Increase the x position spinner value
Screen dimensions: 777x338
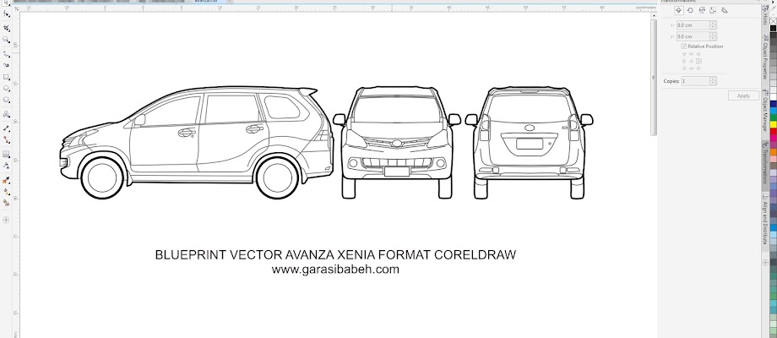tap(713, 23)
